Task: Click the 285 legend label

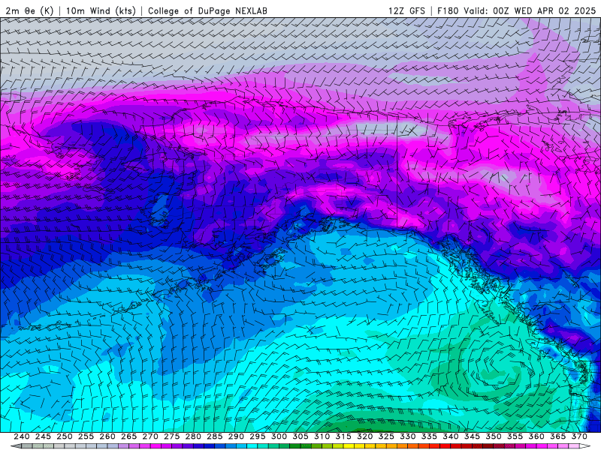Action: coord(215,436)
